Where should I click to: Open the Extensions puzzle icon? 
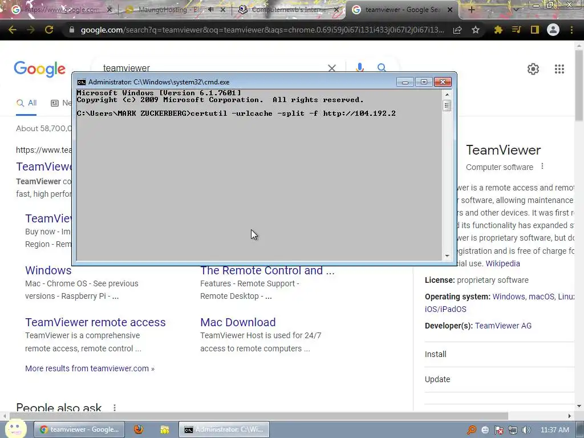[x=498, y=30]
